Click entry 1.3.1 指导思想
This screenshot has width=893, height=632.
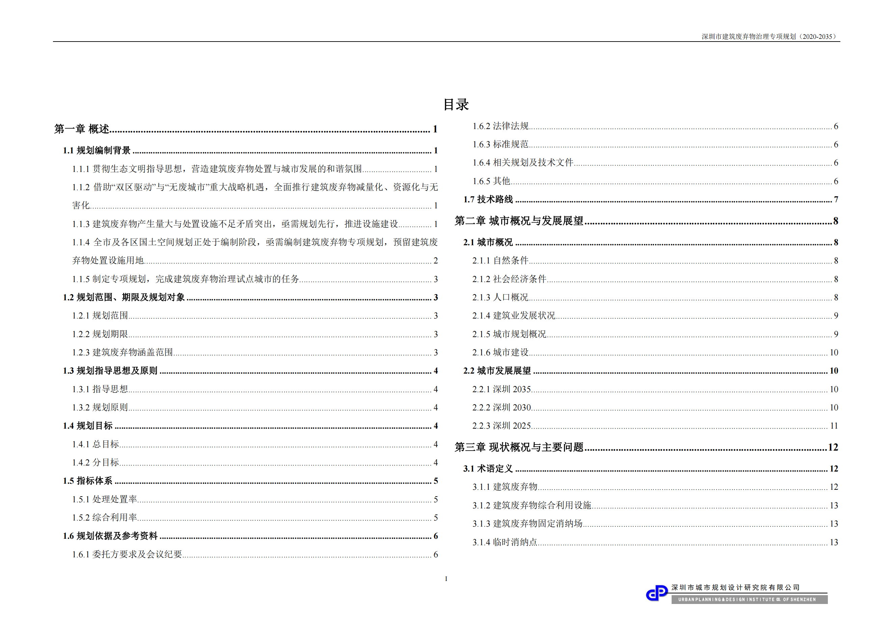coord(255,389)
